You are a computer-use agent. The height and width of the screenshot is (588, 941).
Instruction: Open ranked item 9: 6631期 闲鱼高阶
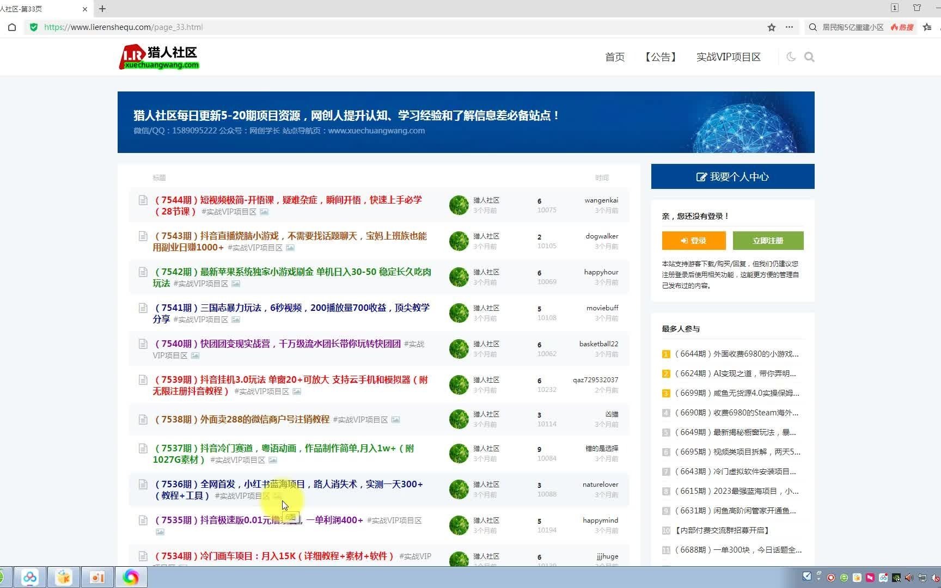(735, 511)
